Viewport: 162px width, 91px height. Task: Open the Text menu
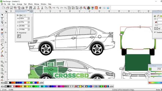[25, 4]
